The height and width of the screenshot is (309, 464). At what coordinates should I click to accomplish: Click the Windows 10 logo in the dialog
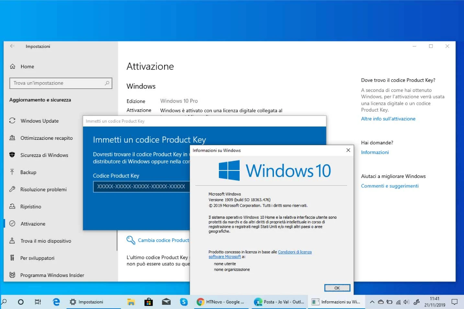[x=275, y=171]
